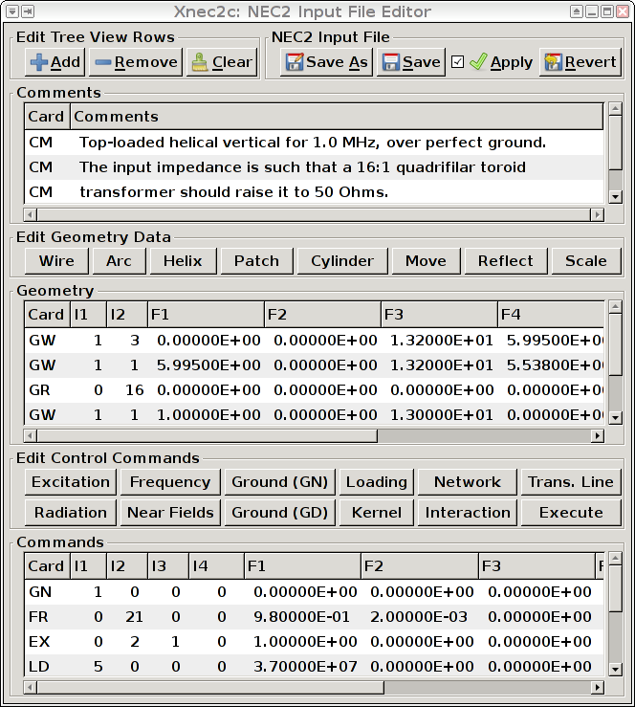Select the GR row in Geometry table
635x707 pixels.
(x=314, y=390)
